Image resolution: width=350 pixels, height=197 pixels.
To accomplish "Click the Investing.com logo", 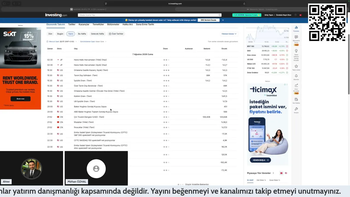I will pos(56,15).
